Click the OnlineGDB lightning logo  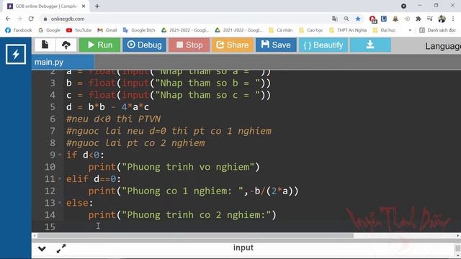16,54
